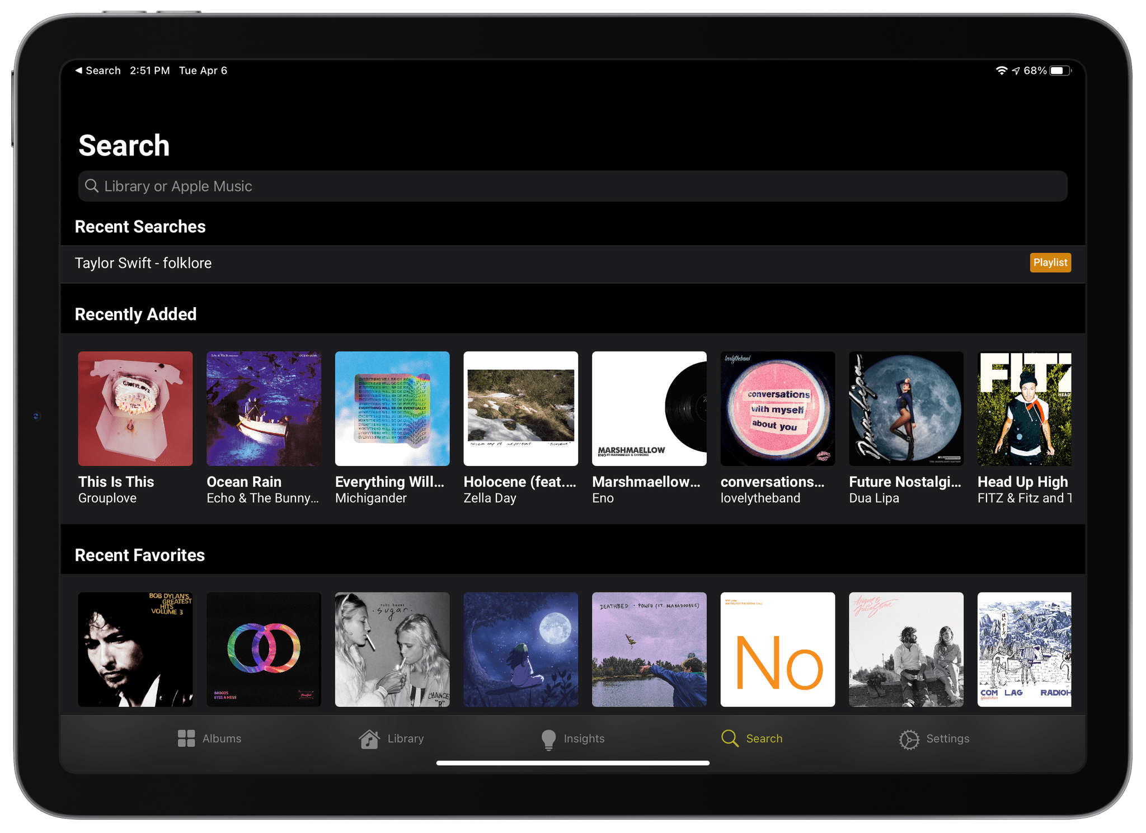Image resolution: width=1146 pixels, height=833 pixels.
Task: Open Future Nostalgia by Dua Lipa
Action: click(x=907, y=408)
